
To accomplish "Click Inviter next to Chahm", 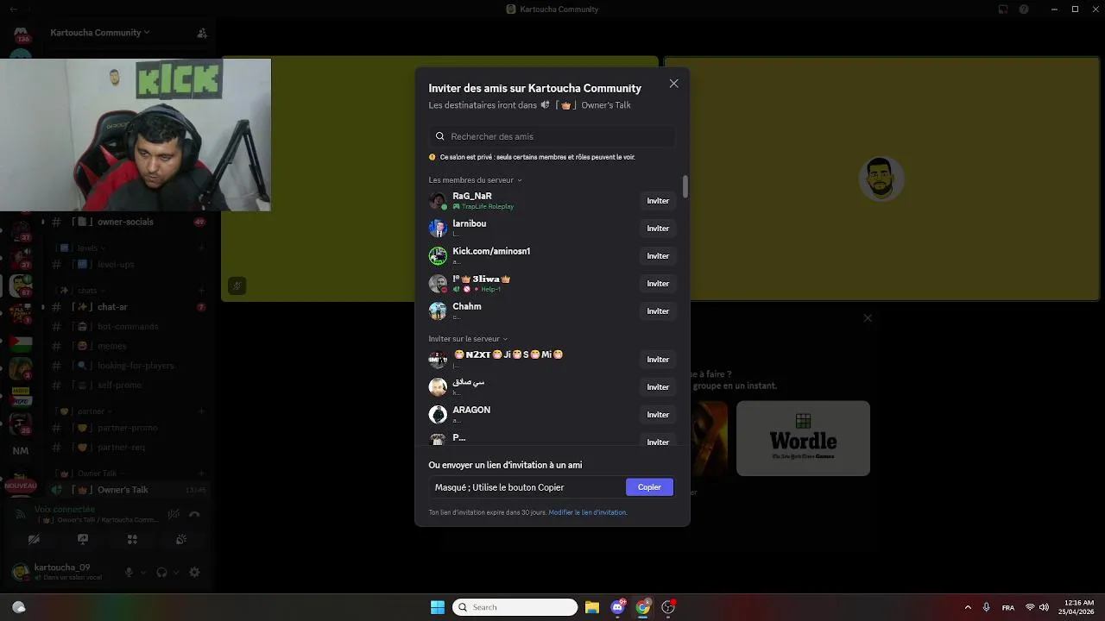I will click(x=658, y=311).
